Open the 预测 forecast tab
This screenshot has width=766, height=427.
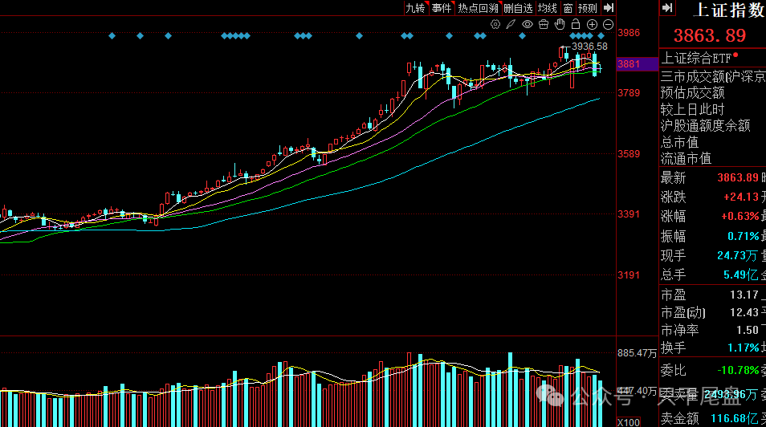(x=588, y=8)
